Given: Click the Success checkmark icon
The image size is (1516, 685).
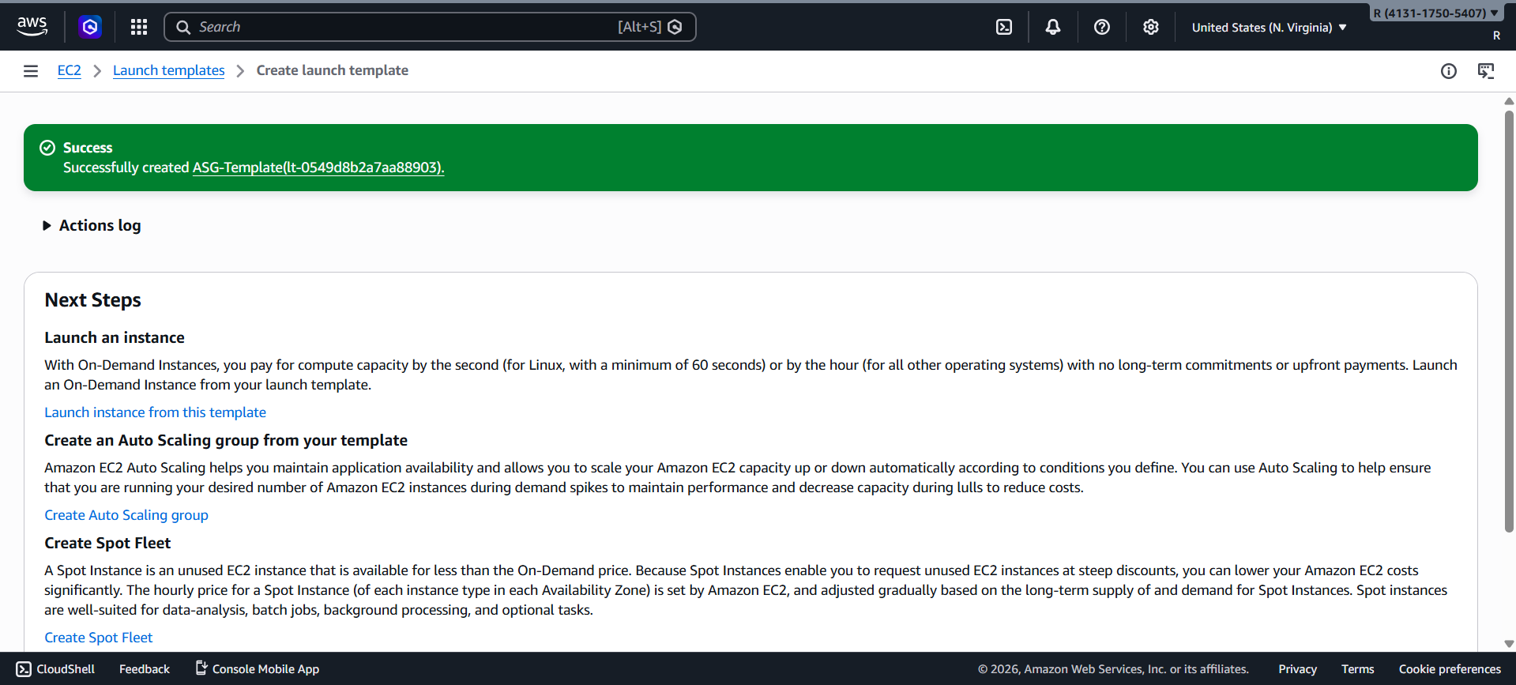Looking at the screenshot, I should 47,148.
